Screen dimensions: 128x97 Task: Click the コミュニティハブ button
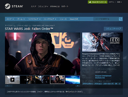(x=113, y=29)
